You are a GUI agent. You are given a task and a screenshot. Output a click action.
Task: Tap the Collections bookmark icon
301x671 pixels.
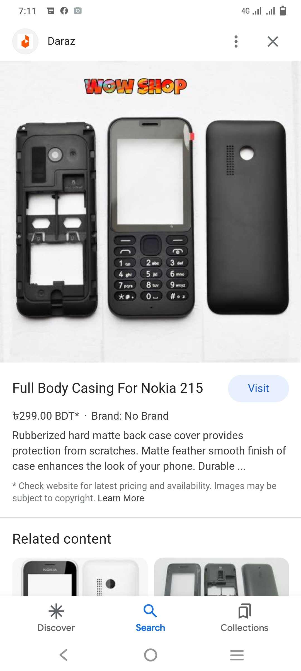pos(244,611)
